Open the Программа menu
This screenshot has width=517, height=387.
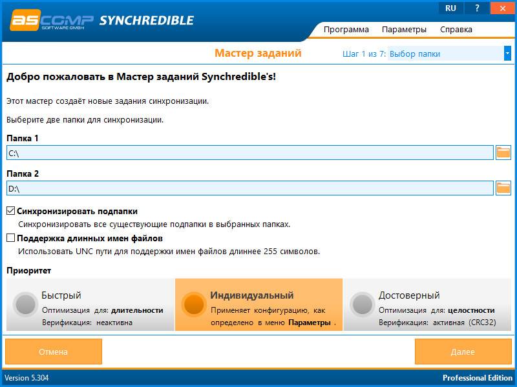(x=346, y=29)
